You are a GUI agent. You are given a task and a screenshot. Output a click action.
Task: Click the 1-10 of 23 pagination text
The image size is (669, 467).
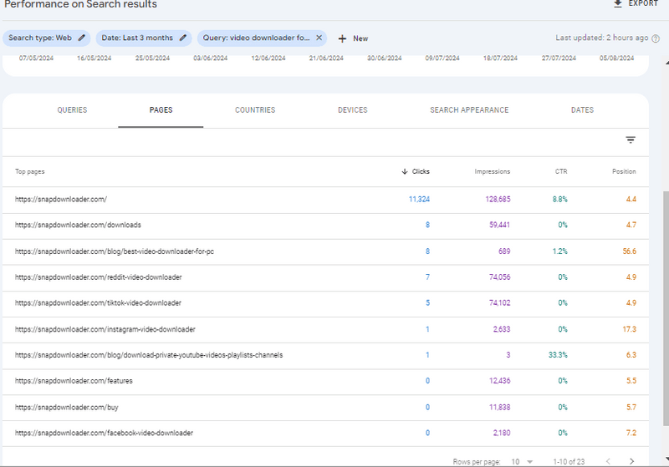click(x=569, y=461)
